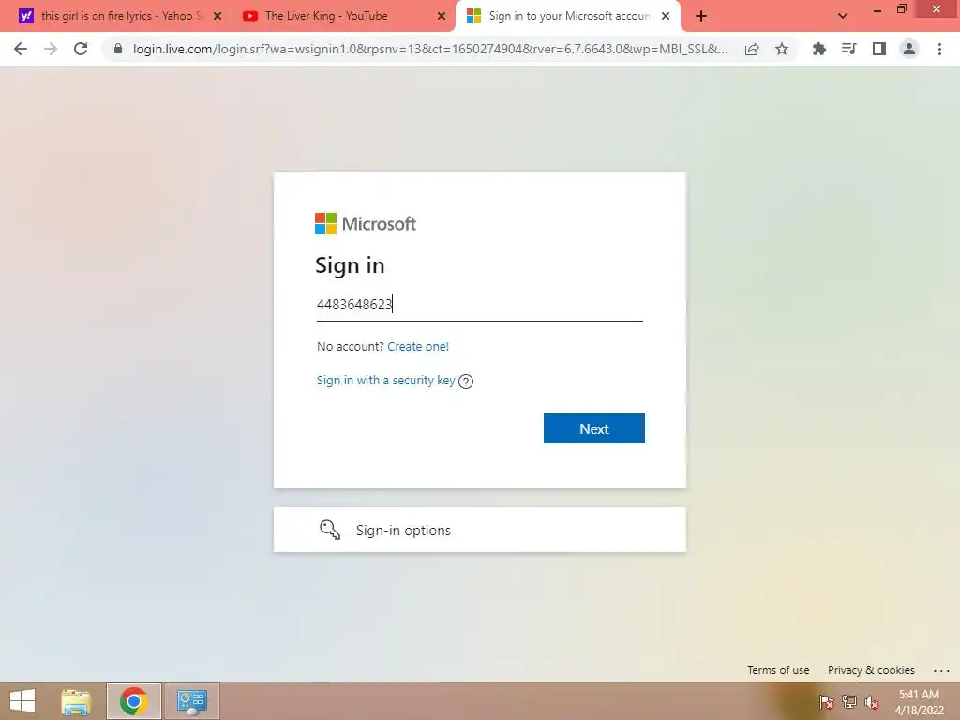Share this page via address bar icon

[752, 49]
